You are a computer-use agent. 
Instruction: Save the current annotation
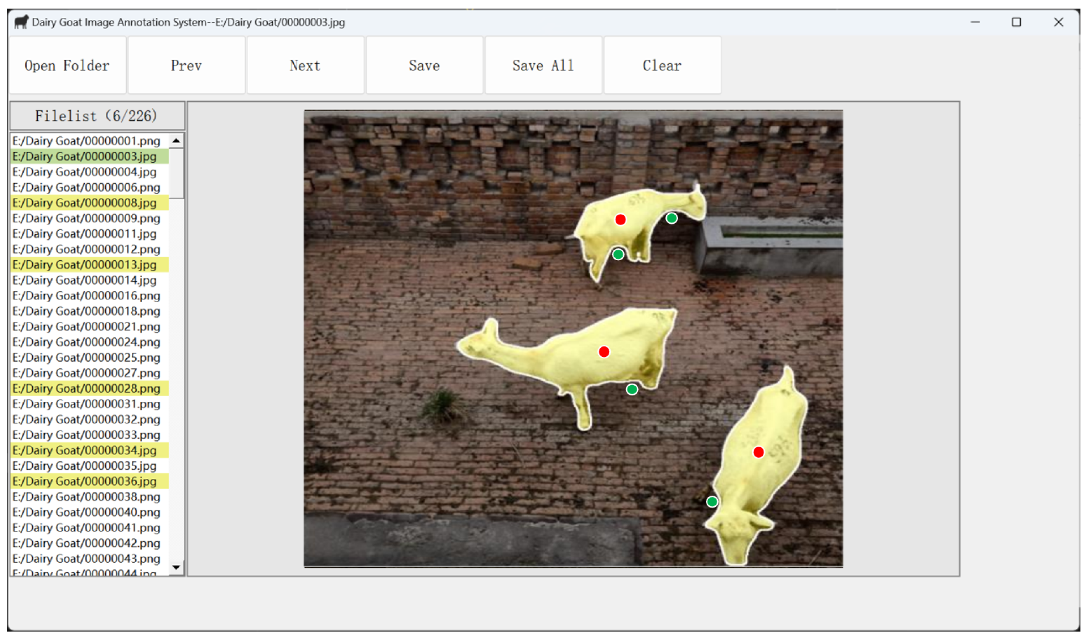pos(424,66)
